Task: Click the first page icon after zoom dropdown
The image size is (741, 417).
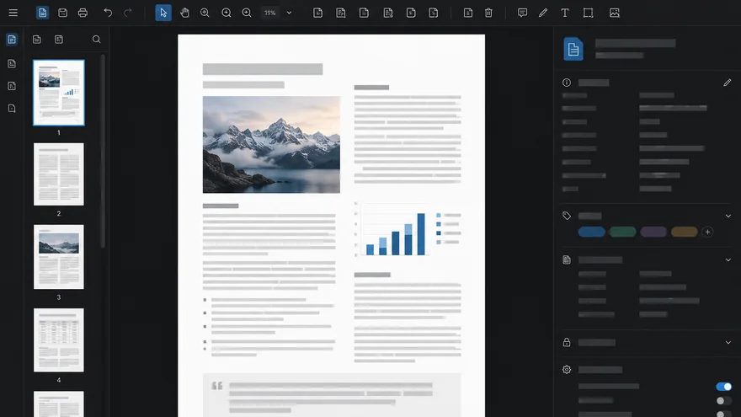Action: tap(318, 13)
